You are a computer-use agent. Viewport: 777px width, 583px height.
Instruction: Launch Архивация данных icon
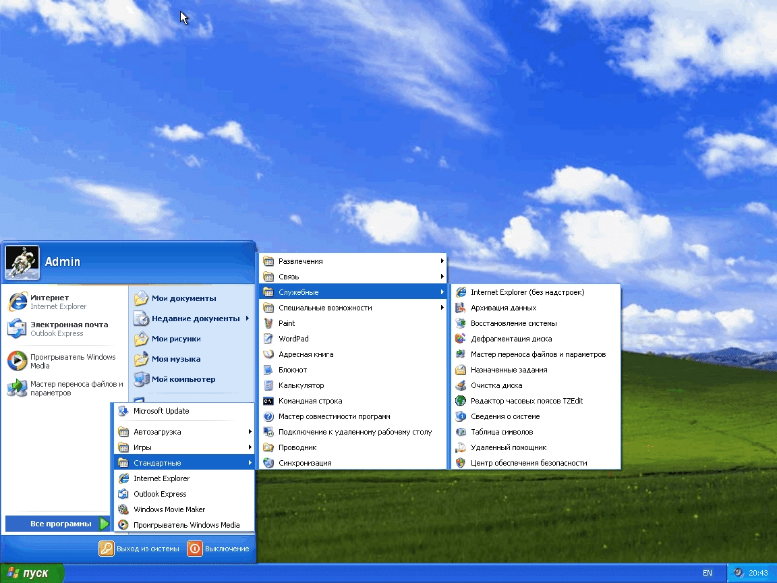pos(461,308)
